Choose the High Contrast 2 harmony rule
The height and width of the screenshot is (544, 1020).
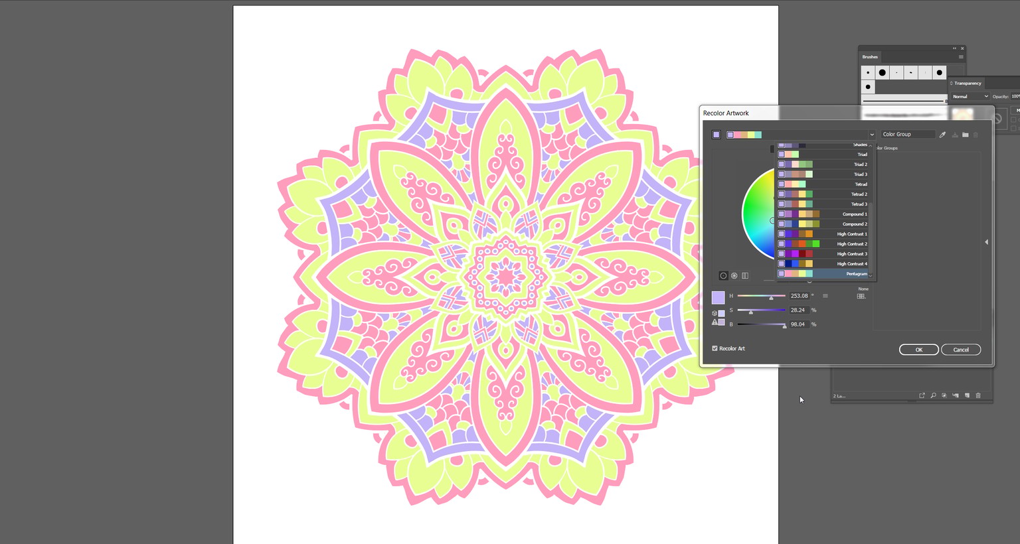coord(823,244)
